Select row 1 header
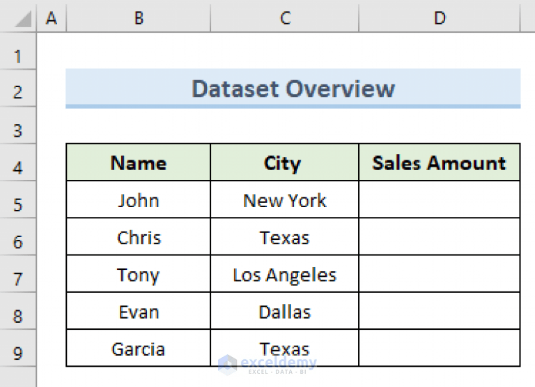The height and width of the screenshot is (387, 535). (x=18, y=51)
